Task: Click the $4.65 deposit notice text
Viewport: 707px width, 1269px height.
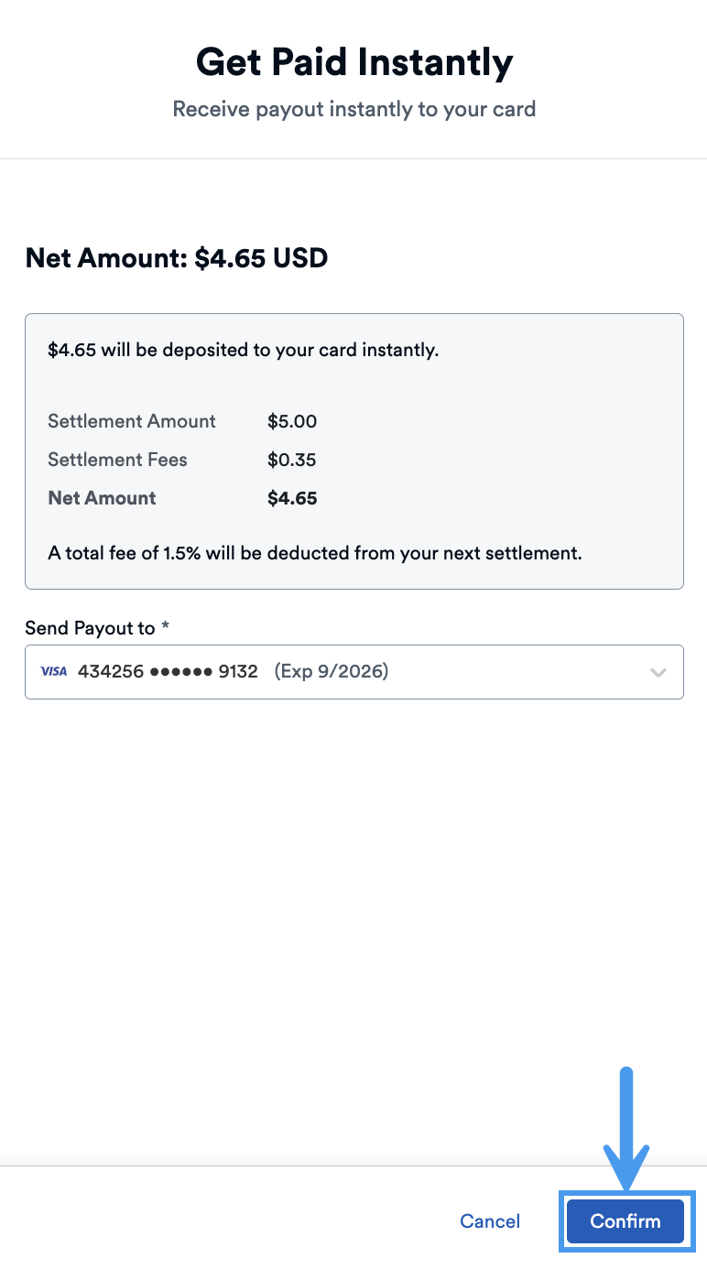Action: pos(243,350)
